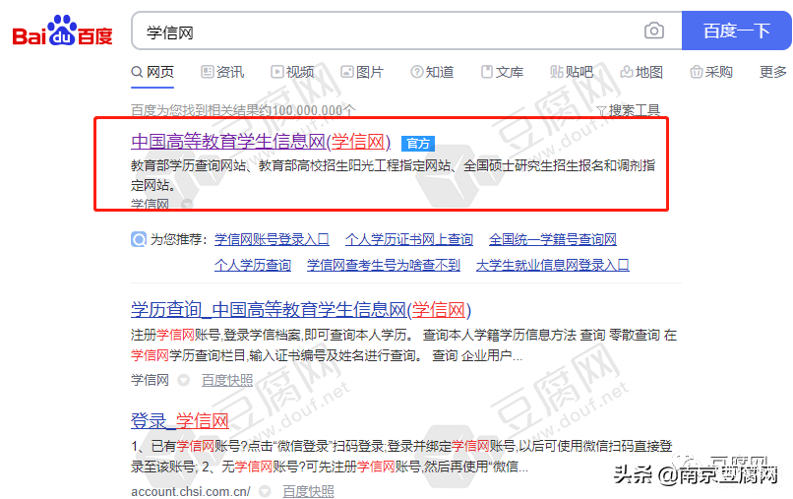The width and height of the screenshot is (793, 499).
Task: Open the Baidu logo homepage link
Action: tap(62, 31)
